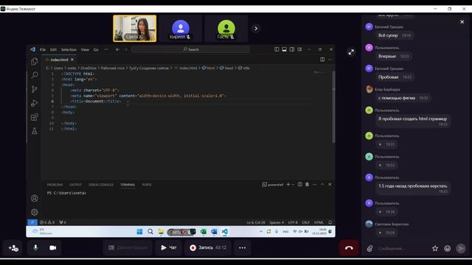Viewport: 472px width, 265px height.
Task: Open the notifications bell in status bar
Action: coord(330,222)
